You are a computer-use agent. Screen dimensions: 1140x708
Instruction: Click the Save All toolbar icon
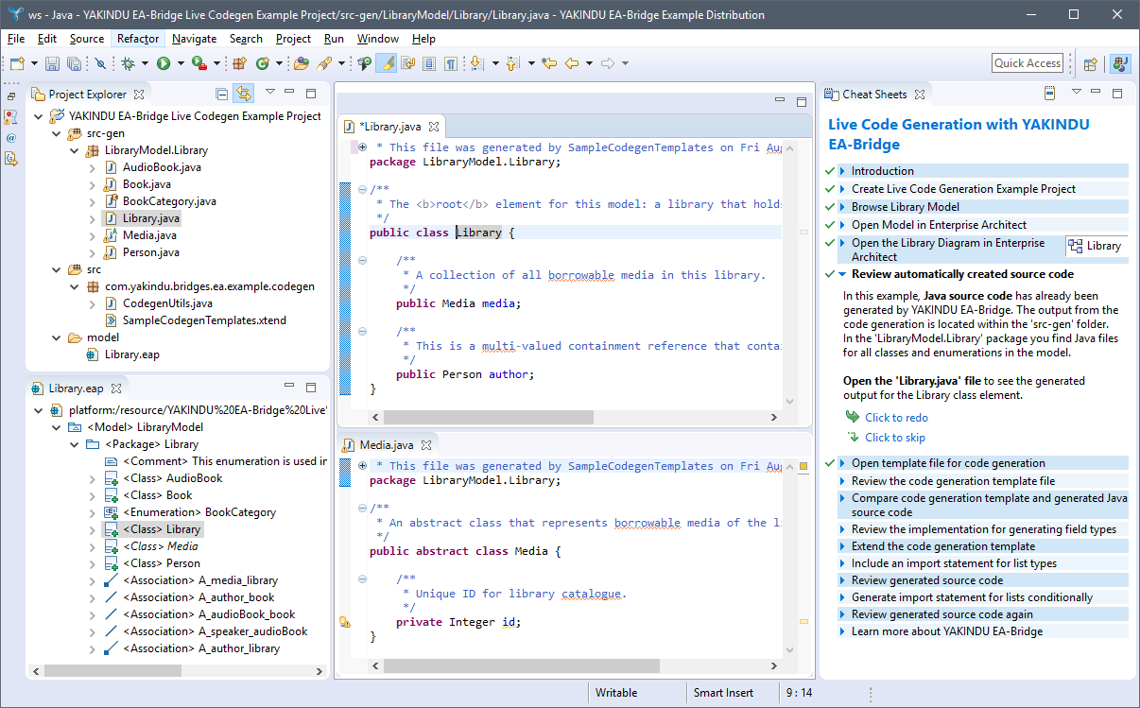tap(73, 63)
